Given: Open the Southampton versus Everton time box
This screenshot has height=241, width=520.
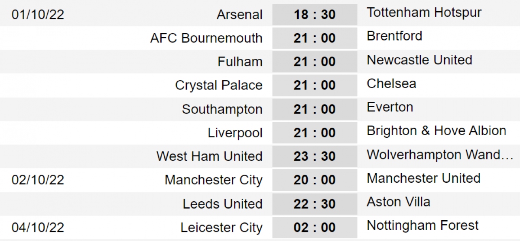Looking at the screenshot, I should (x=315, y=109).
